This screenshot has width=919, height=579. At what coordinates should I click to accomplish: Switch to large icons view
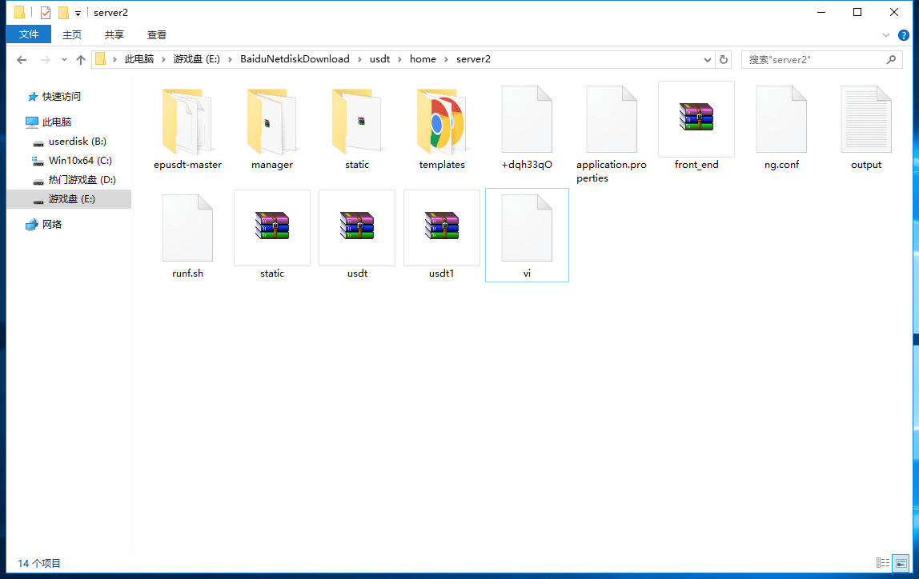[901, 563]
